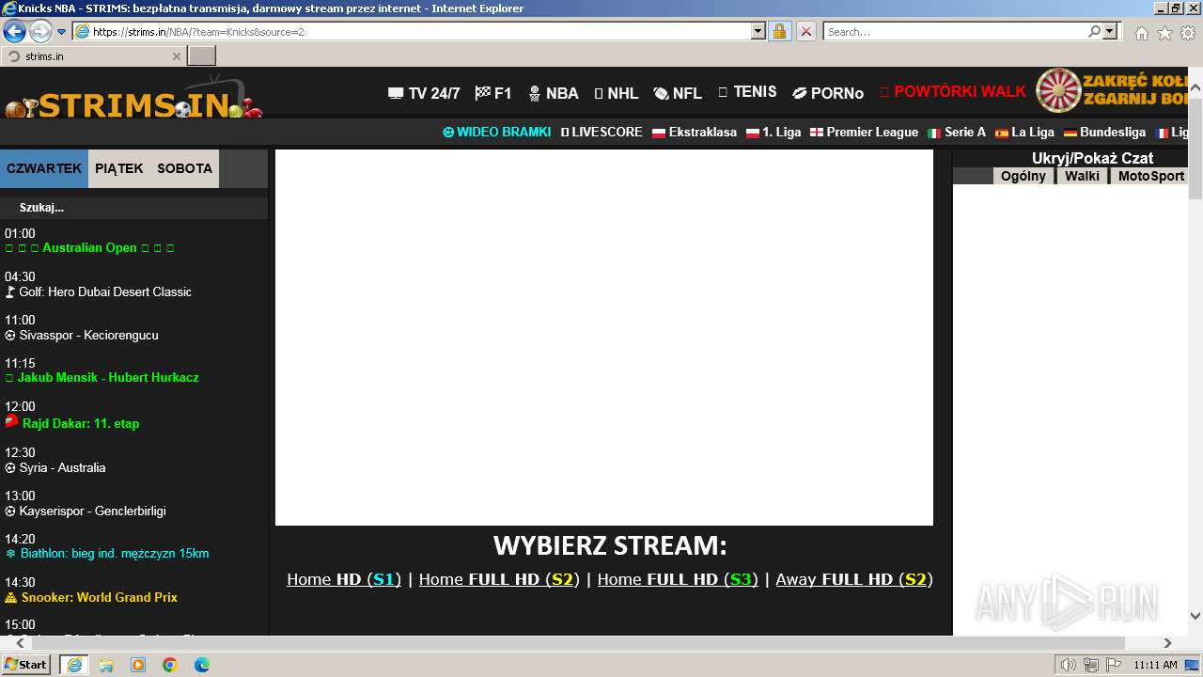Screen dimensions: 1203x677
Task: Close the strims.in tab
Action: (x=176, y=56)
